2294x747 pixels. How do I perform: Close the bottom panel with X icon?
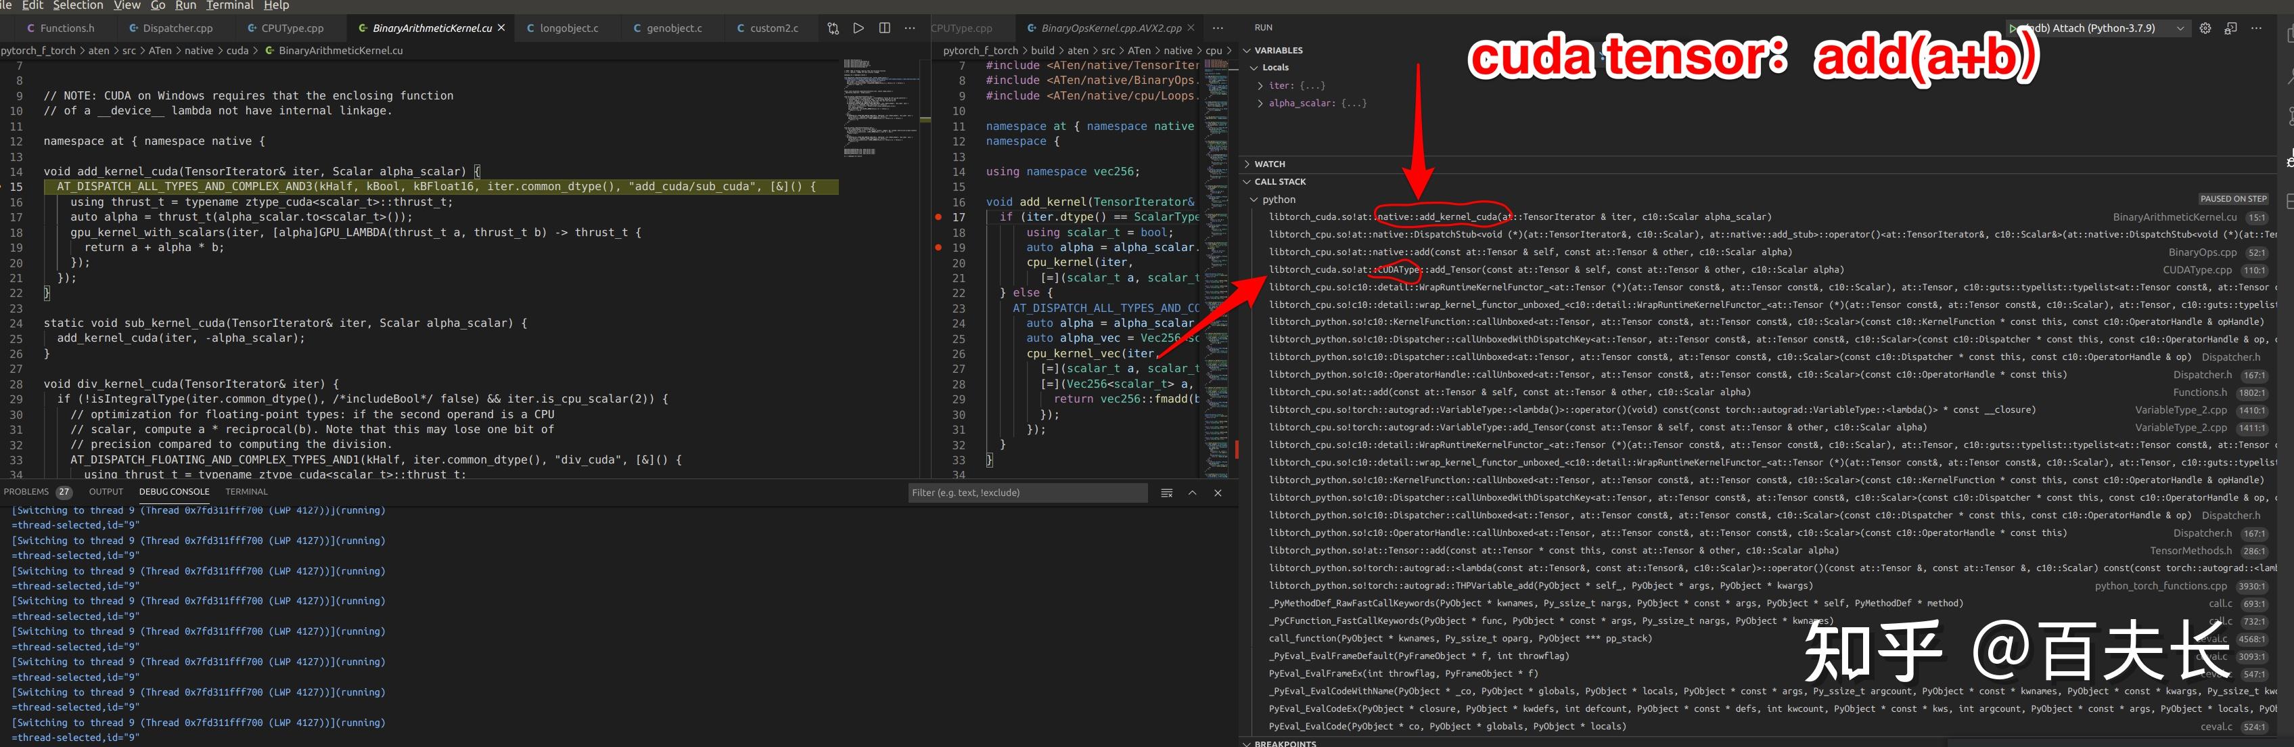click(x=1218, y=493)
